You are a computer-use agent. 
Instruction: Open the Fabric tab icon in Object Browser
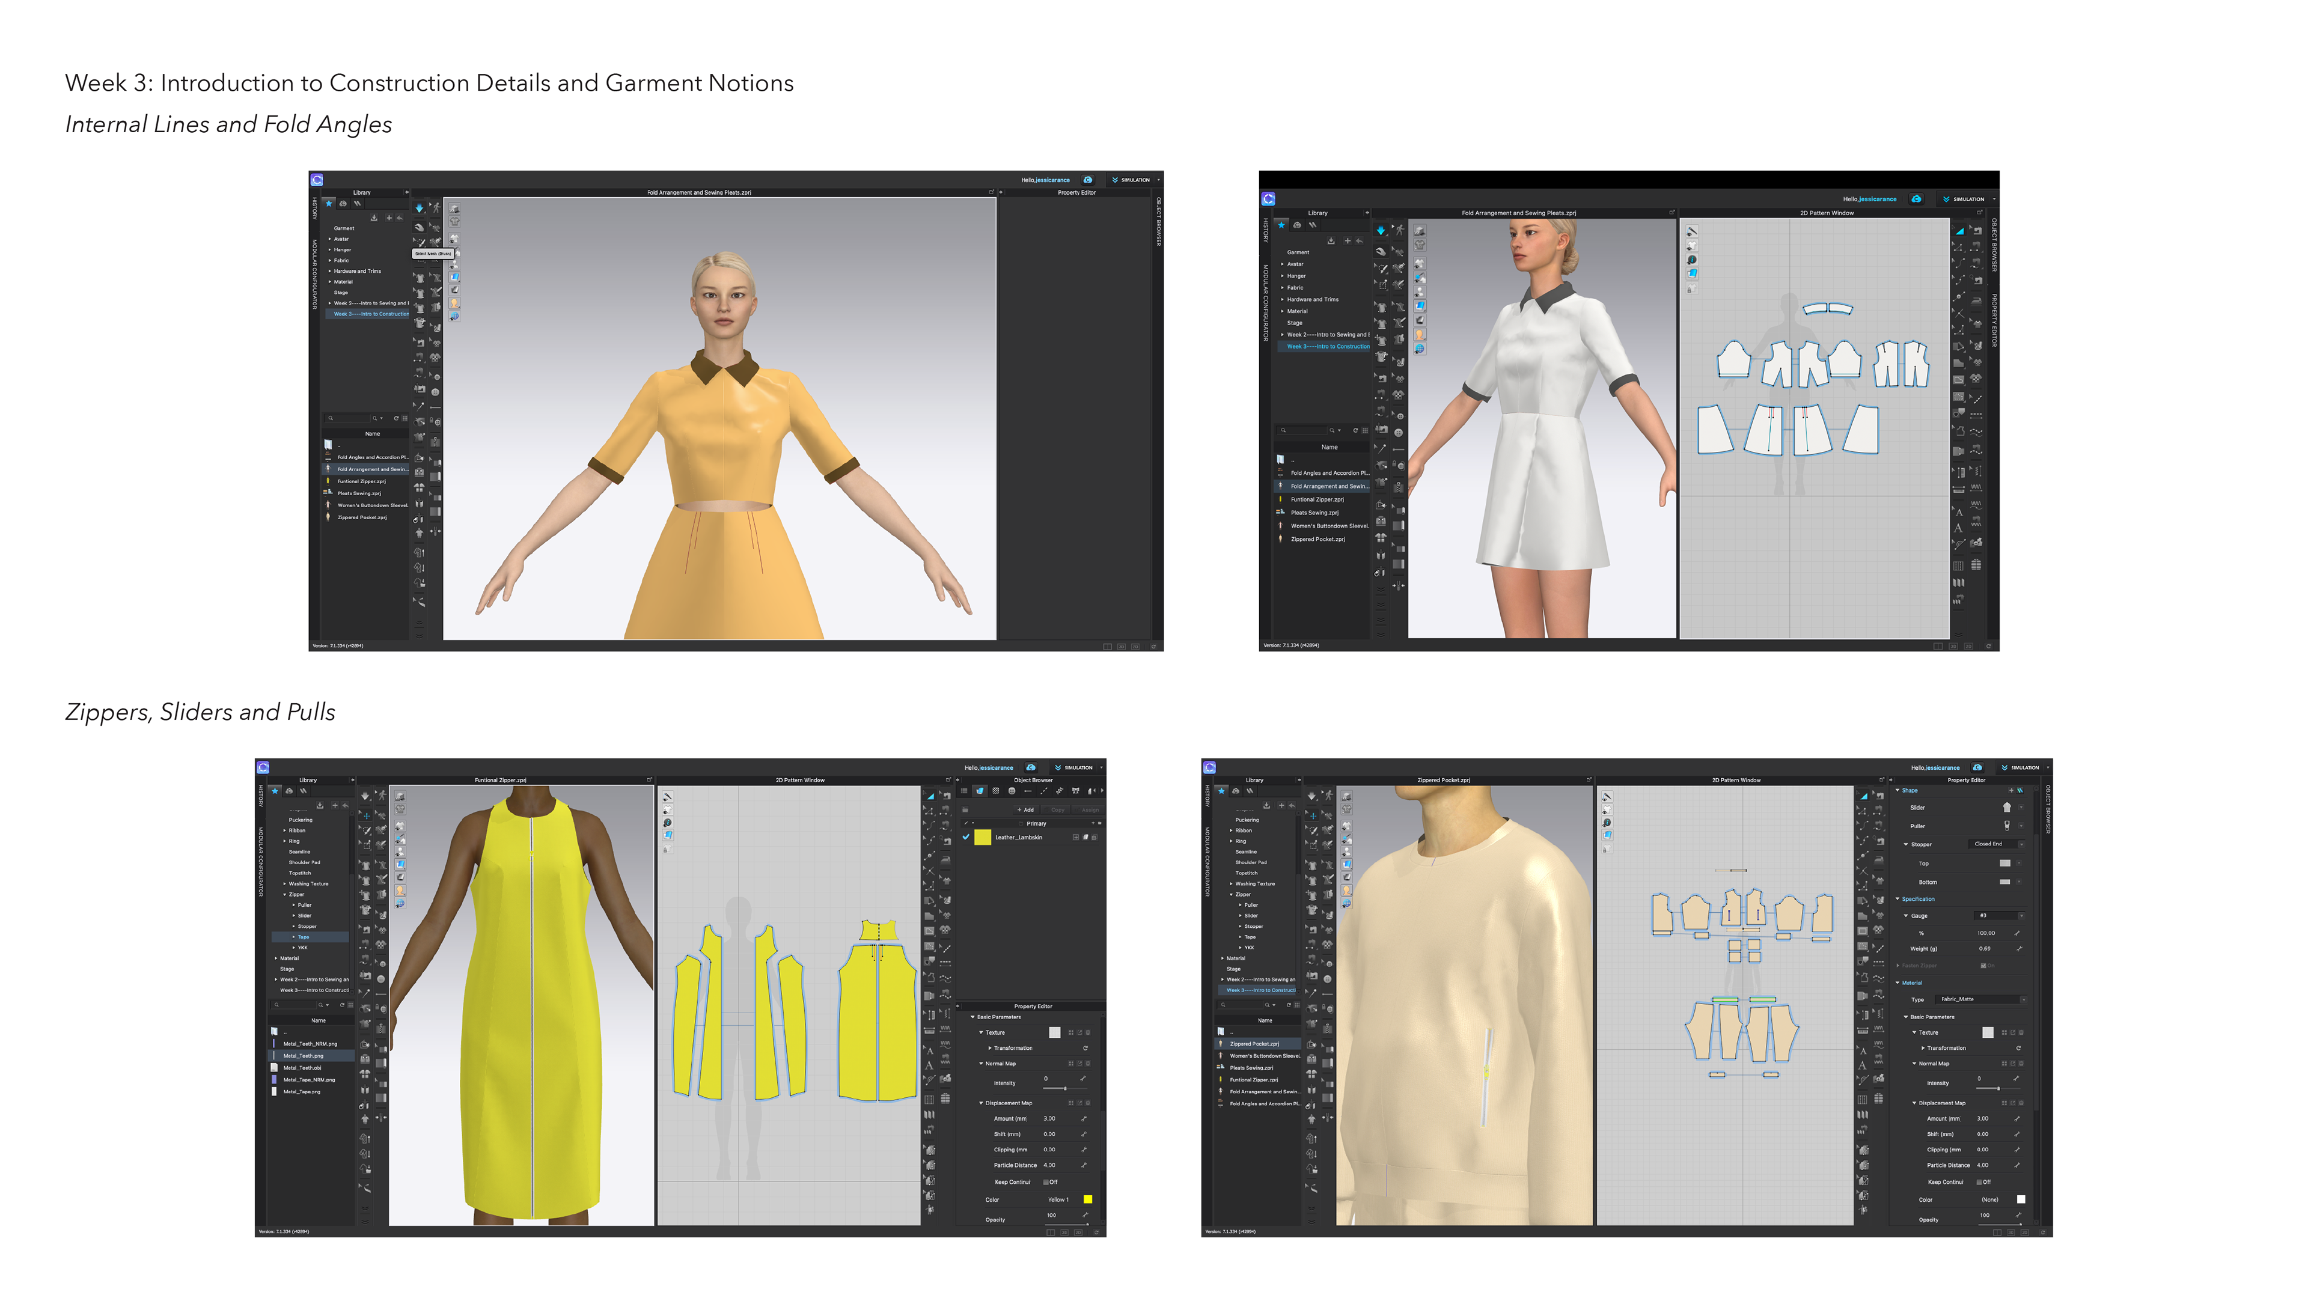980,791
